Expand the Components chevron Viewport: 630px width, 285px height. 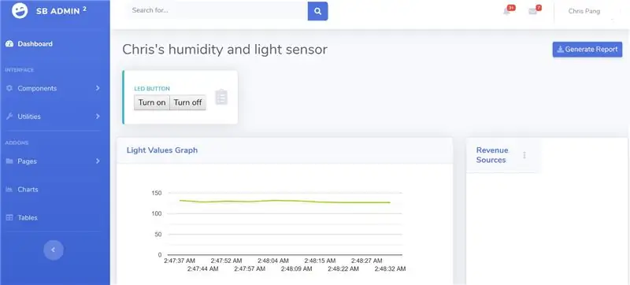[98, 88]
